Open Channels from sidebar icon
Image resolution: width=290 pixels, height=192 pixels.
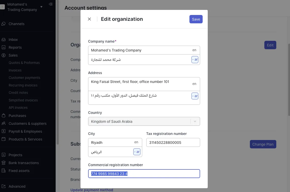coord(4,24)
